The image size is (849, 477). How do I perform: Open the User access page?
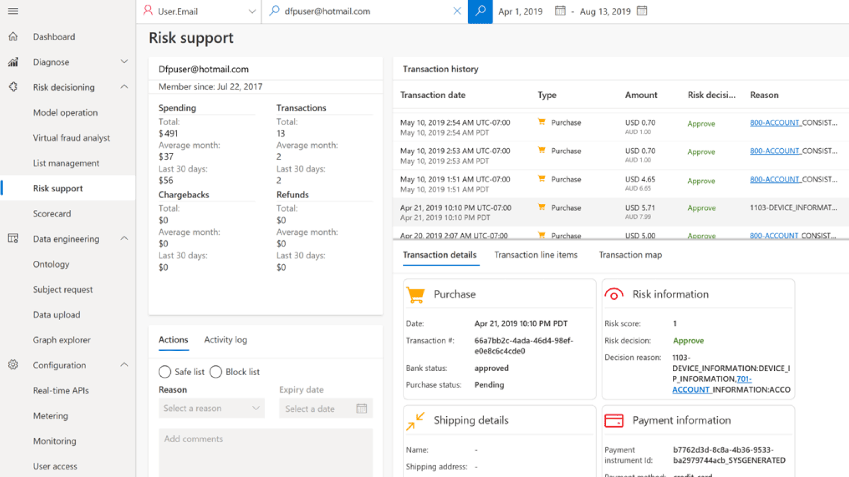55,466
